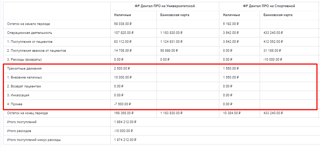Click Университетской 0.00 ₽ in Возврат пациентам row
The width and height of the screenshot is (320, 147).
click(x=119, y=86)
